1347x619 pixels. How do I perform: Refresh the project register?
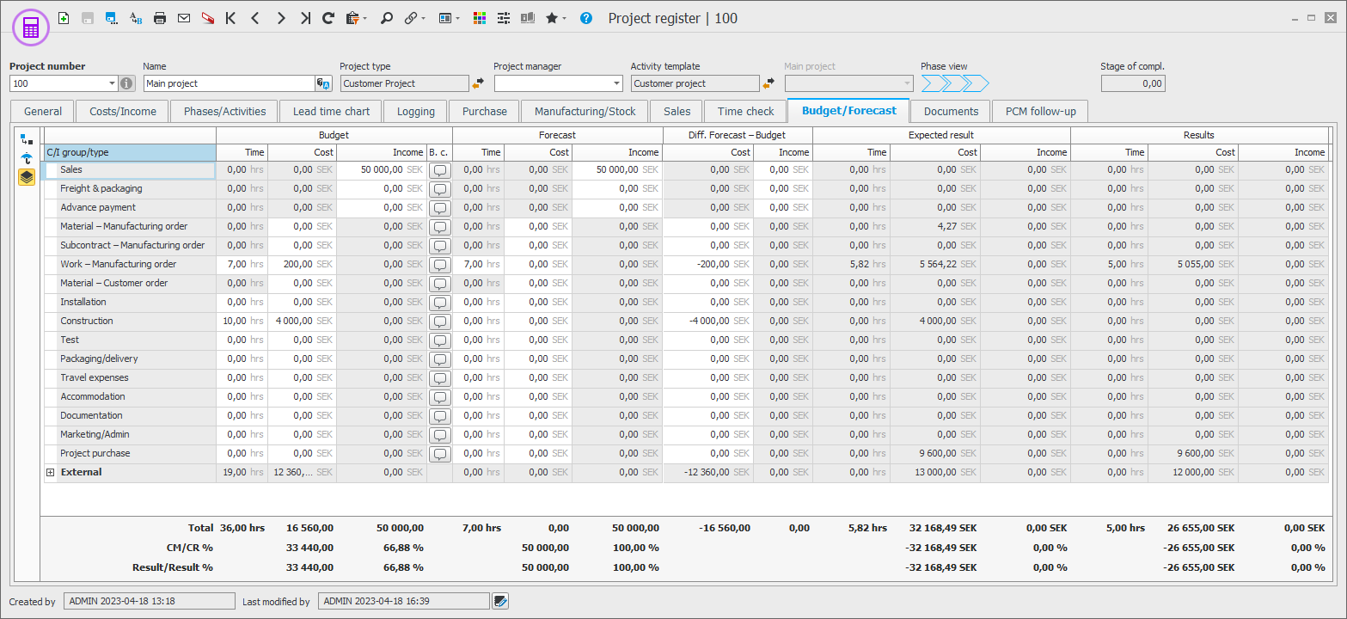[x=328, y=18]
